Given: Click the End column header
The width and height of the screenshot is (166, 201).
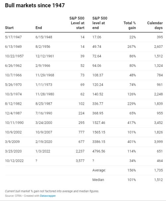Looking at the screenshot, I should point(39,28).
